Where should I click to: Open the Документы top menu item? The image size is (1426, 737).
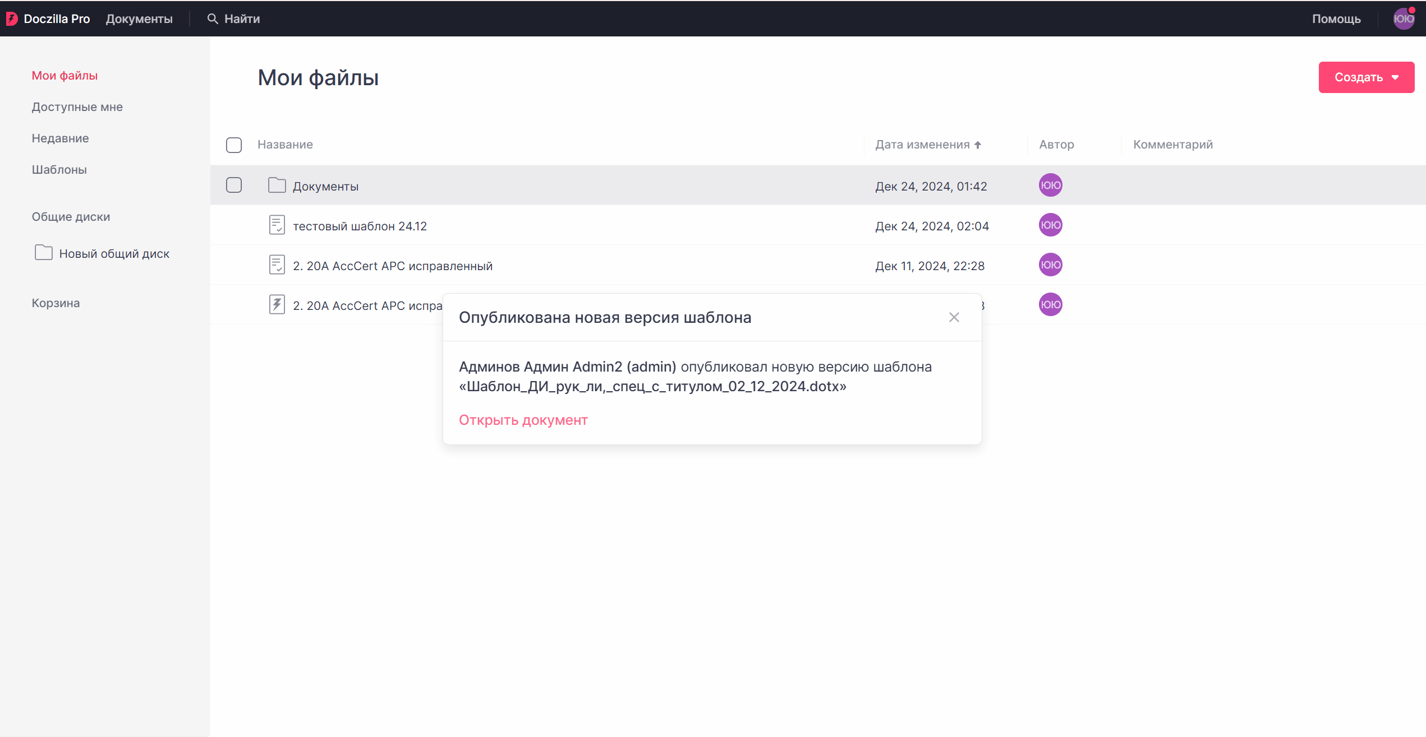tap(139, 19)
